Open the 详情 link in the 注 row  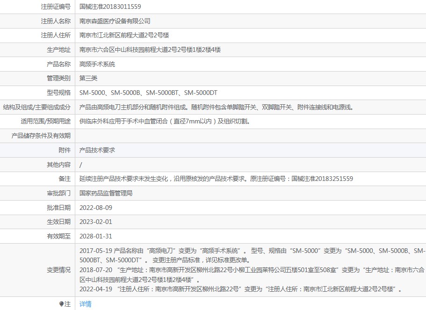(x=85, y=304)
